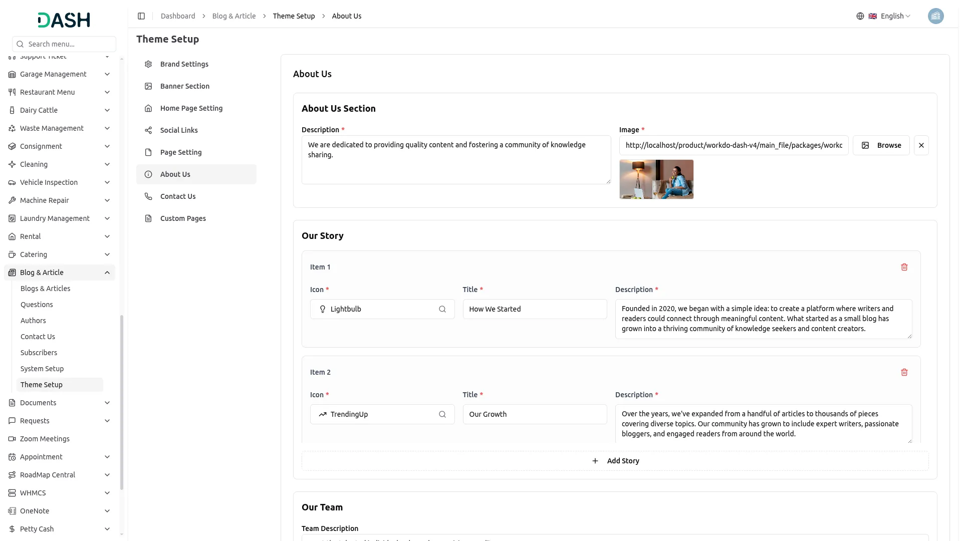Click the Dashboard breadcrumb link

(178, 16)
